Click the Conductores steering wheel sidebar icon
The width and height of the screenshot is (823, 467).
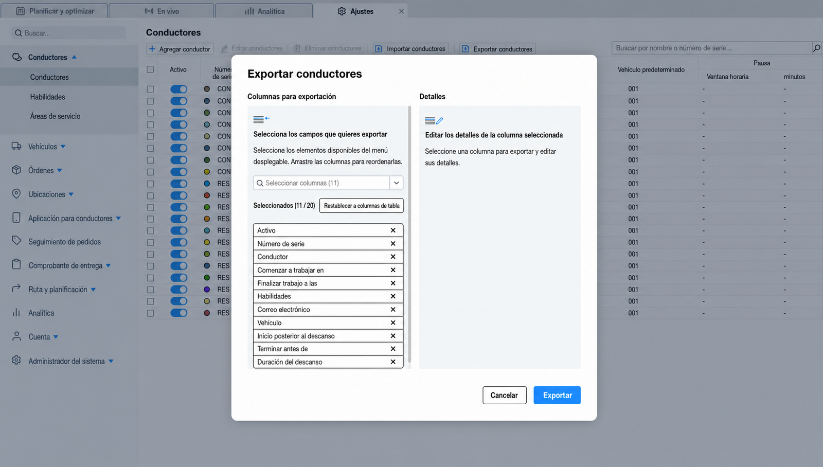click(x=17, y=57)
